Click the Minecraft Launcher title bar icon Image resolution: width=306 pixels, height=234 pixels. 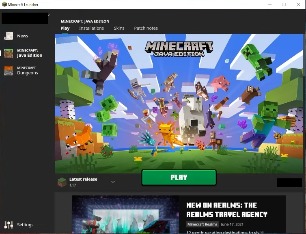[x=4, y=4]
